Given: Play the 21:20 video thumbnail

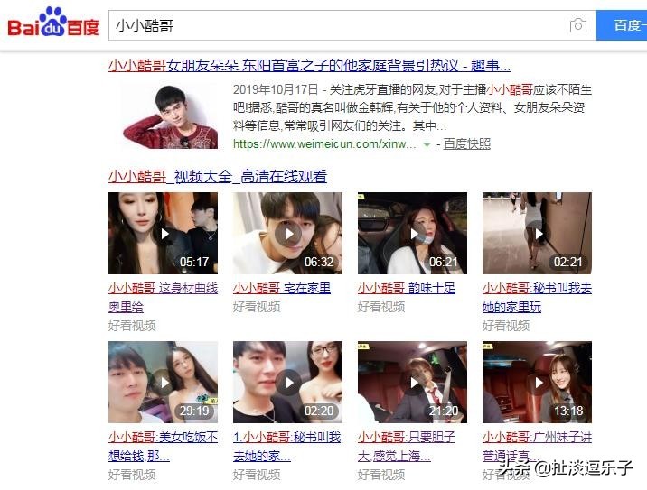Looking at the screenshot, I should click(x=412, y=382).
